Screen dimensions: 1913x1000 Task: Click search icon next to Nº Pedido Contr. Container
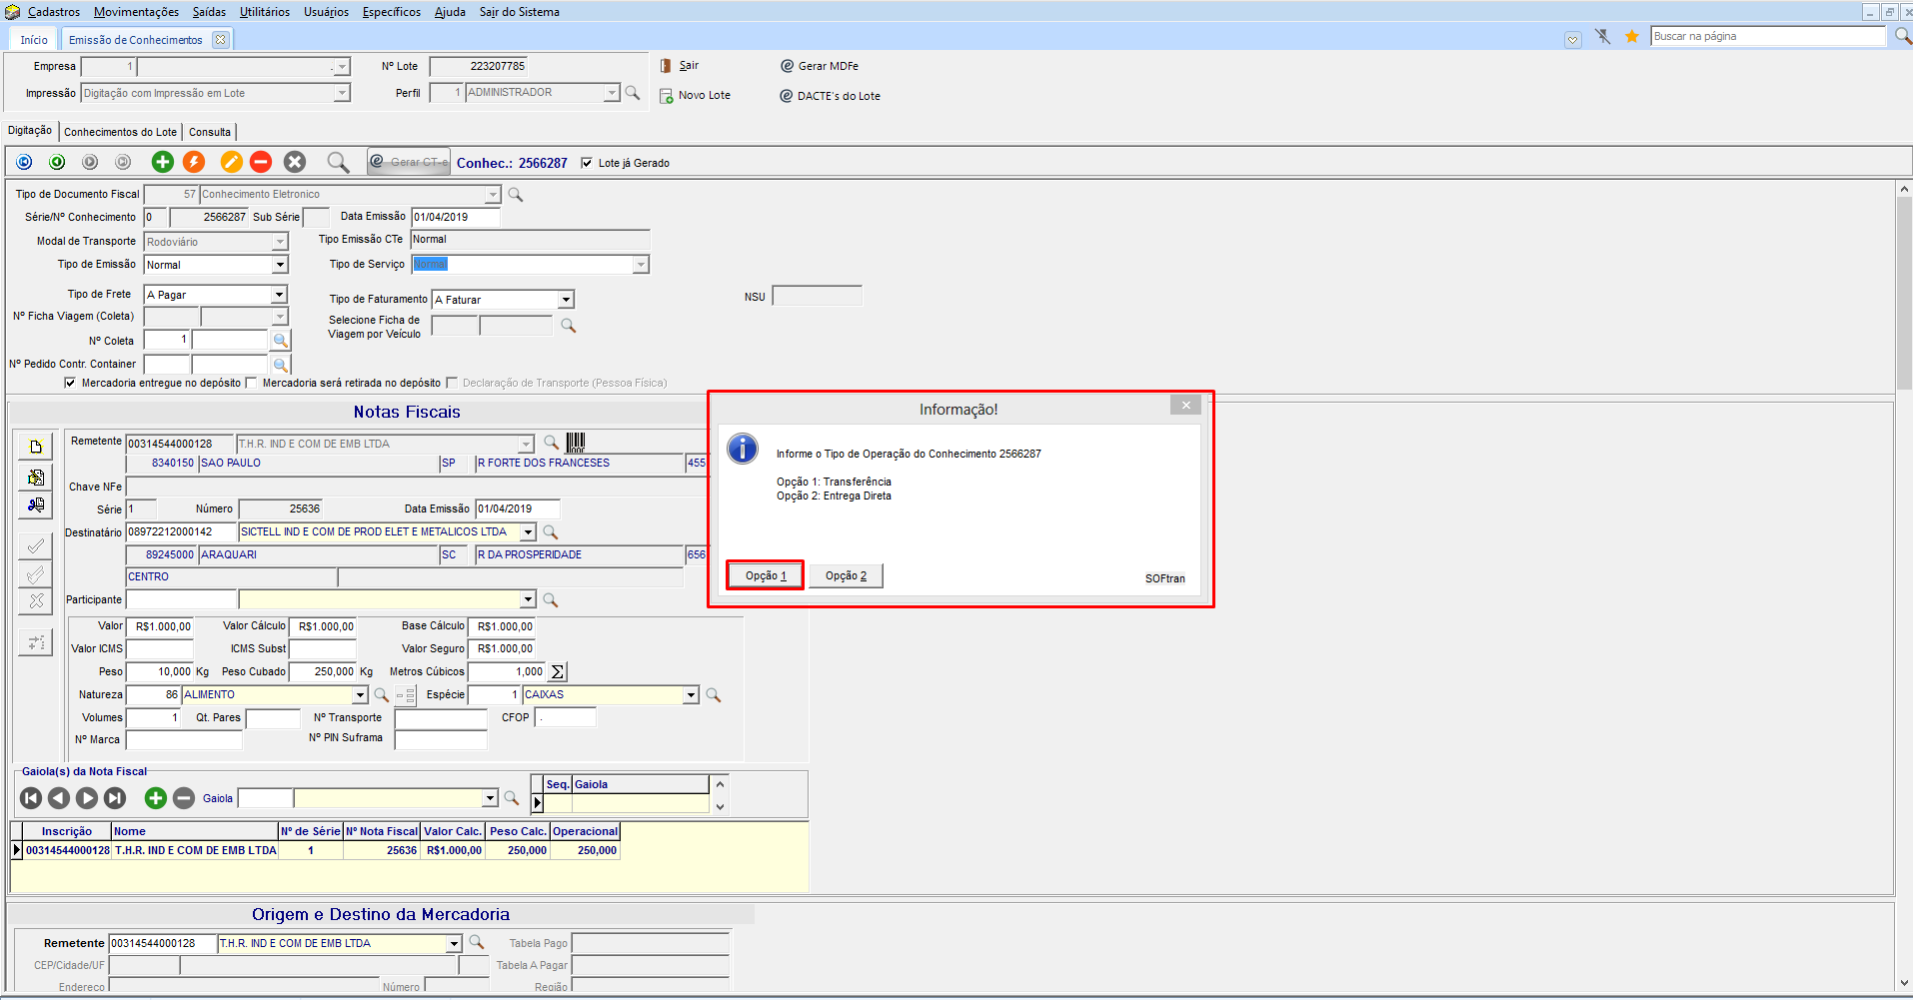pos(281,365)
